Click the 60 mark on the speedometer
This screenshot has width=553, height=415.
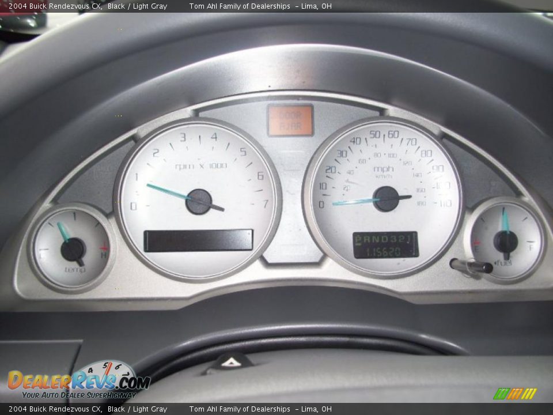coord(393,134)
